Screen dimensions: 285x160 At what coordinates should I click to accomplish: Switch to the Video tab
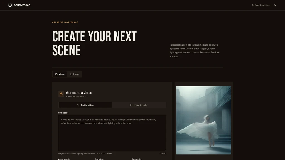click(x=60, y=74)
